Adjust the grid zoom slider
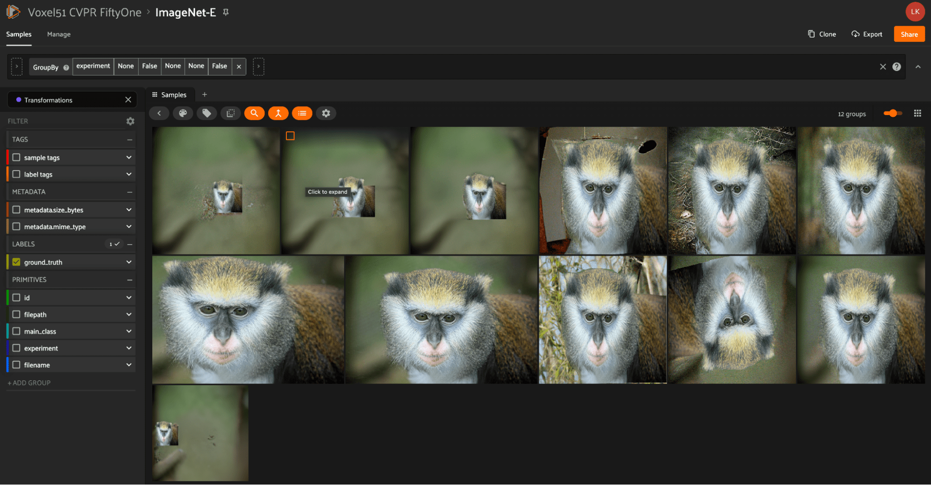Screen dimensions: 931x485 tap(893, 113)
